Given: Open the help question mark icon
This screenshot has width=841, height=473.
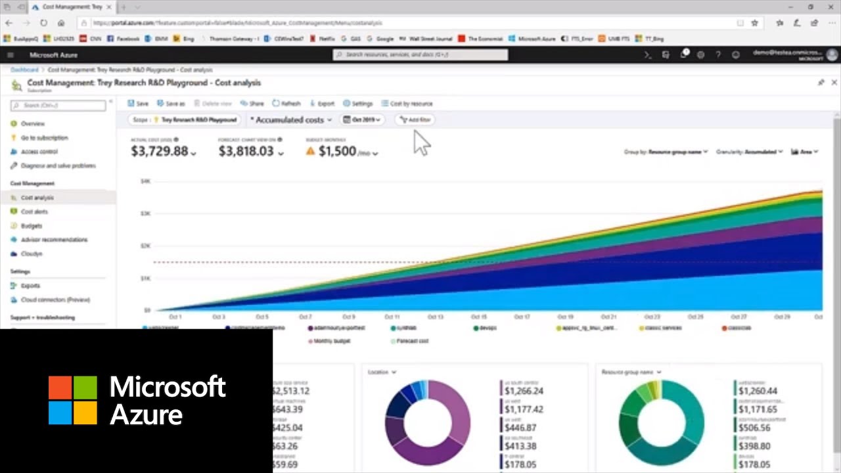Looking at the screenshot, I should [718, 55].
